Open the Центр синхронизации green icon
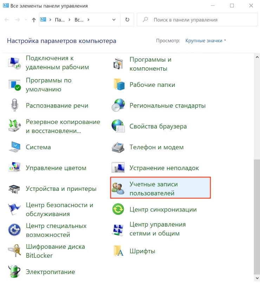Viewport: 260px width, 283px height. tap(118, 209)
